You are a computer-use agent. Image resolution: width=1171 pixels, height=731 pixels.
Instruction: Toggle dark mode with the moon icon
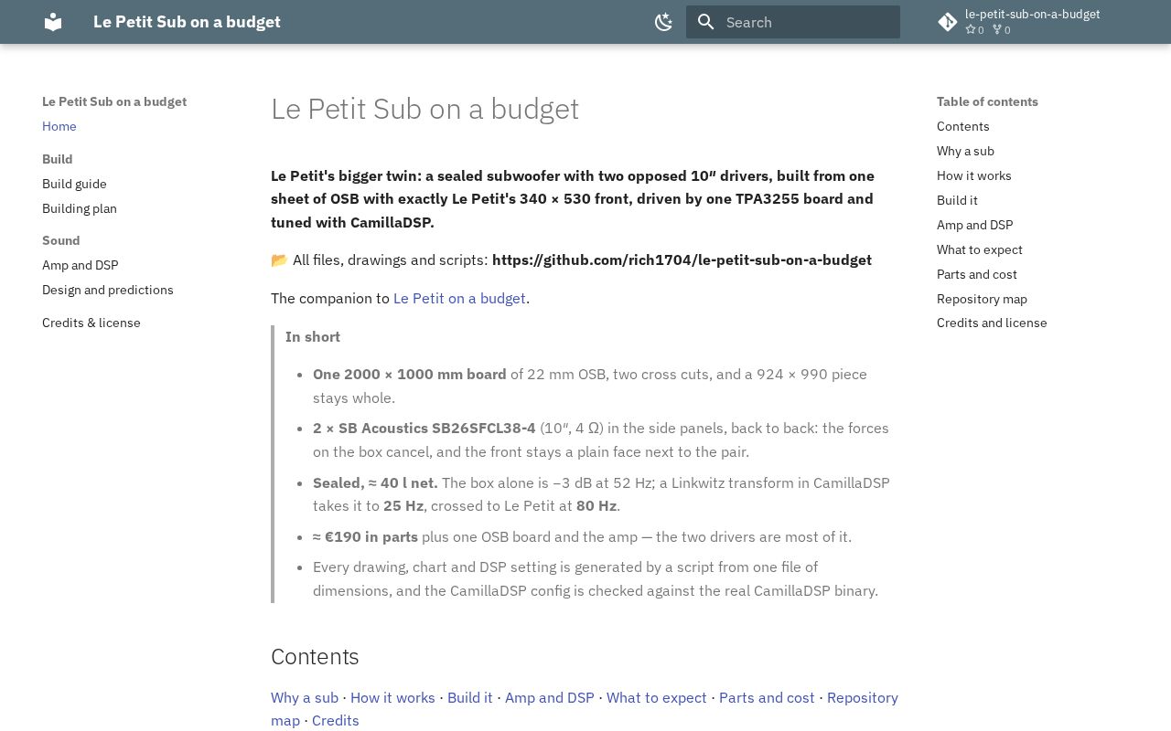click(x=664, y=22)
